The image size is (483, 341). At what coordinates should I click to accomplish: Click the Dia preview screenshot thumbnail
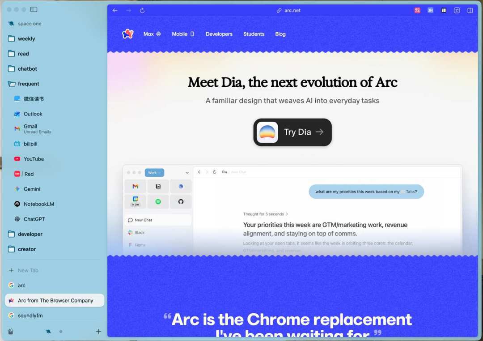click(x=292, y=210)
